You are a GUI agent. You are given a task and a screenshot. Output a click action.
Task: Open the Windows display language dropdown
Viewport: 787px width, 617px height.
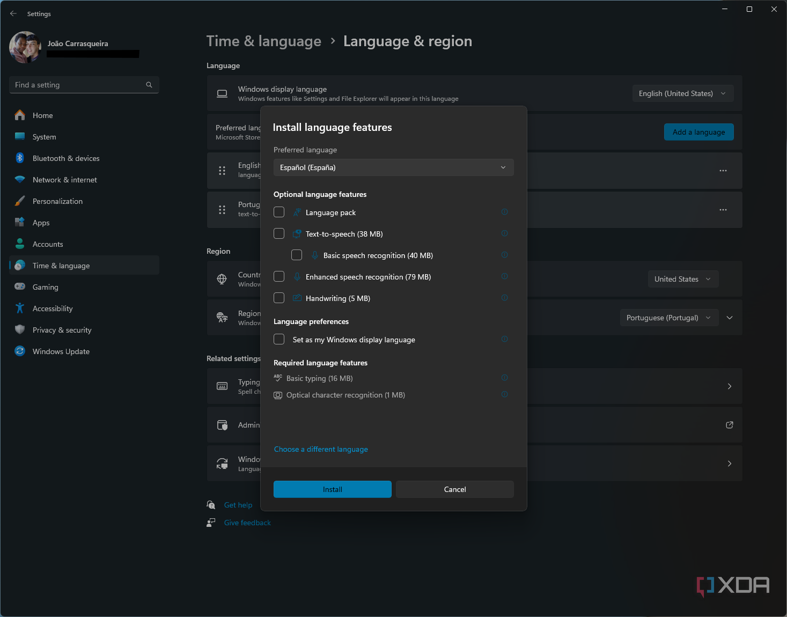tap(682, 93)
